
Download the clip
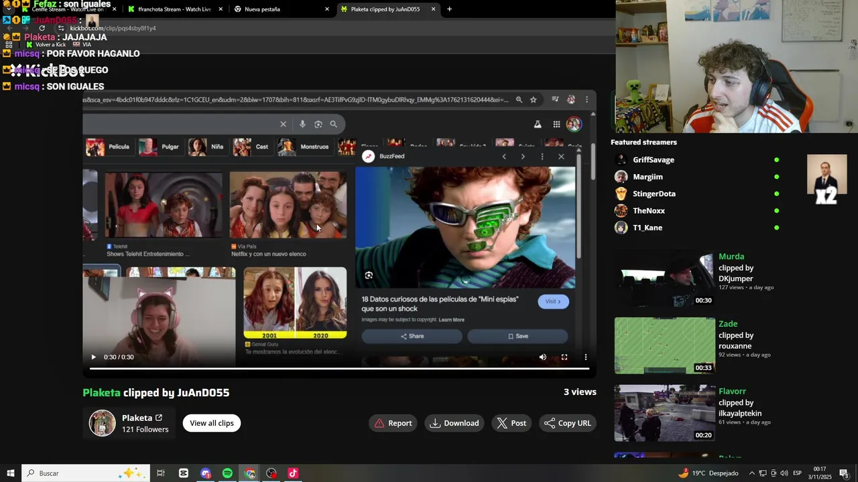pyautogui.click(x=454, y=423)
